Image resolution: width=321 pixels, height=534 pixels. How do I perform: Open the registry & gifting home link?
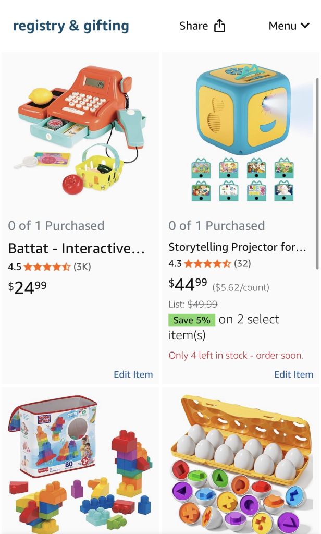71,26
